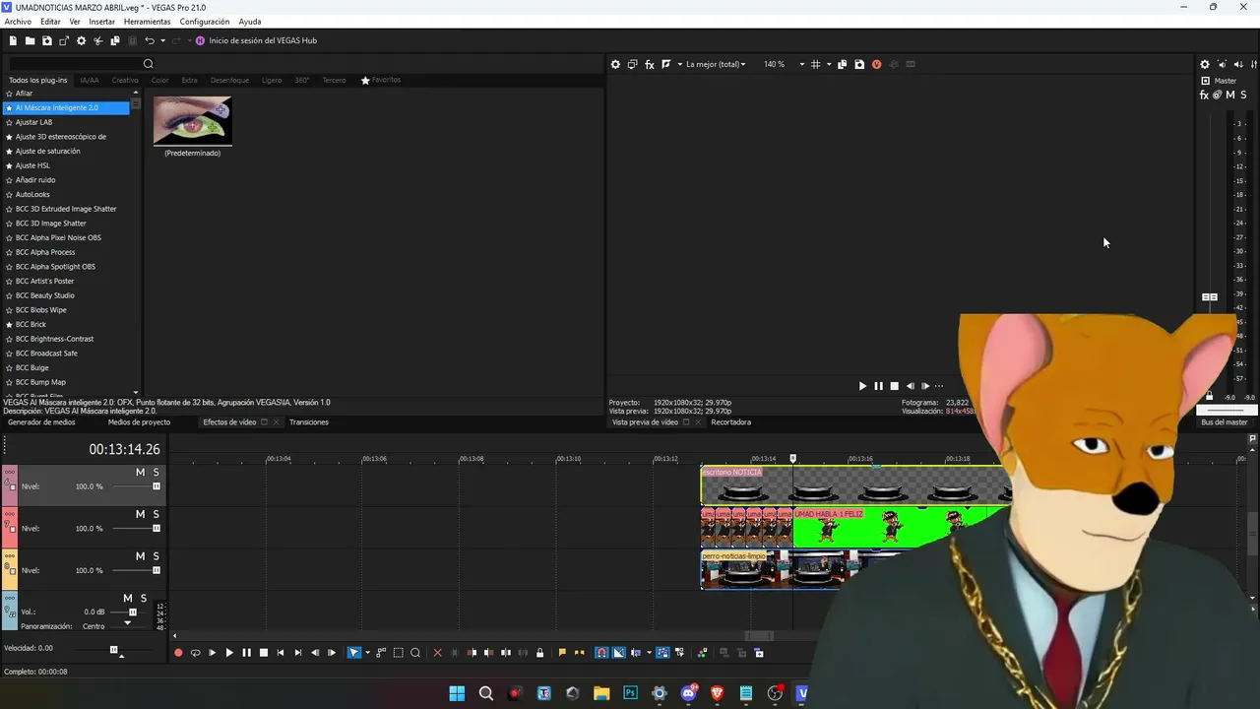Switch to the Desenfoque plug-in category
The height and width of the screenshot is (709, 1260).
(x=229, y=80)
